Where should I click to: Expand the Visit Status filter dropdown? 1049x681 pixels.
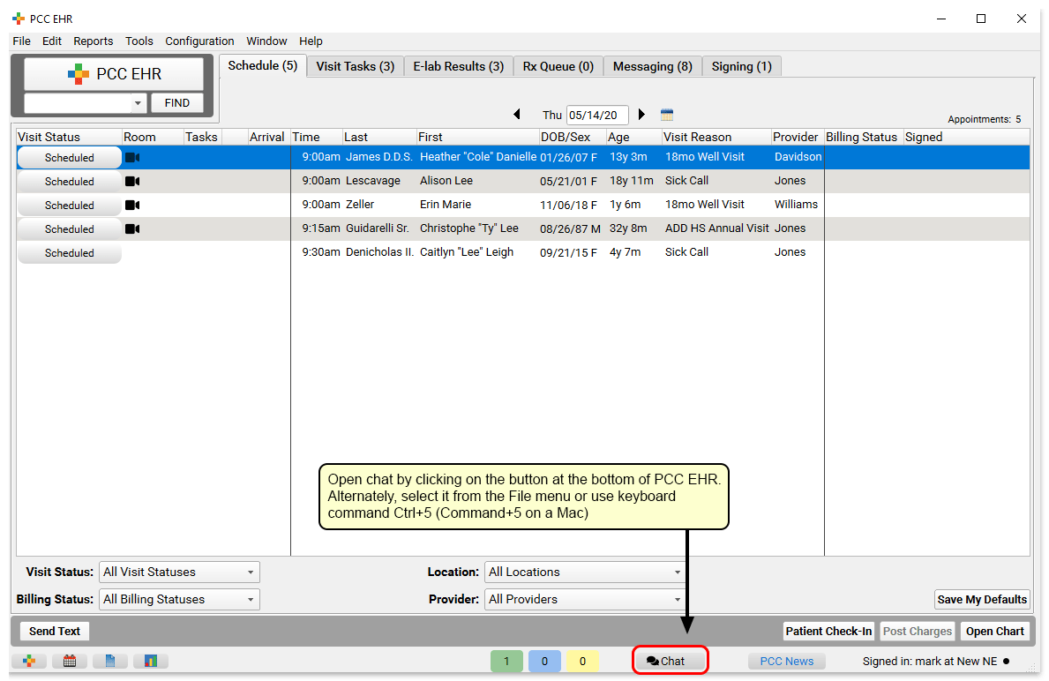[179, 572]
